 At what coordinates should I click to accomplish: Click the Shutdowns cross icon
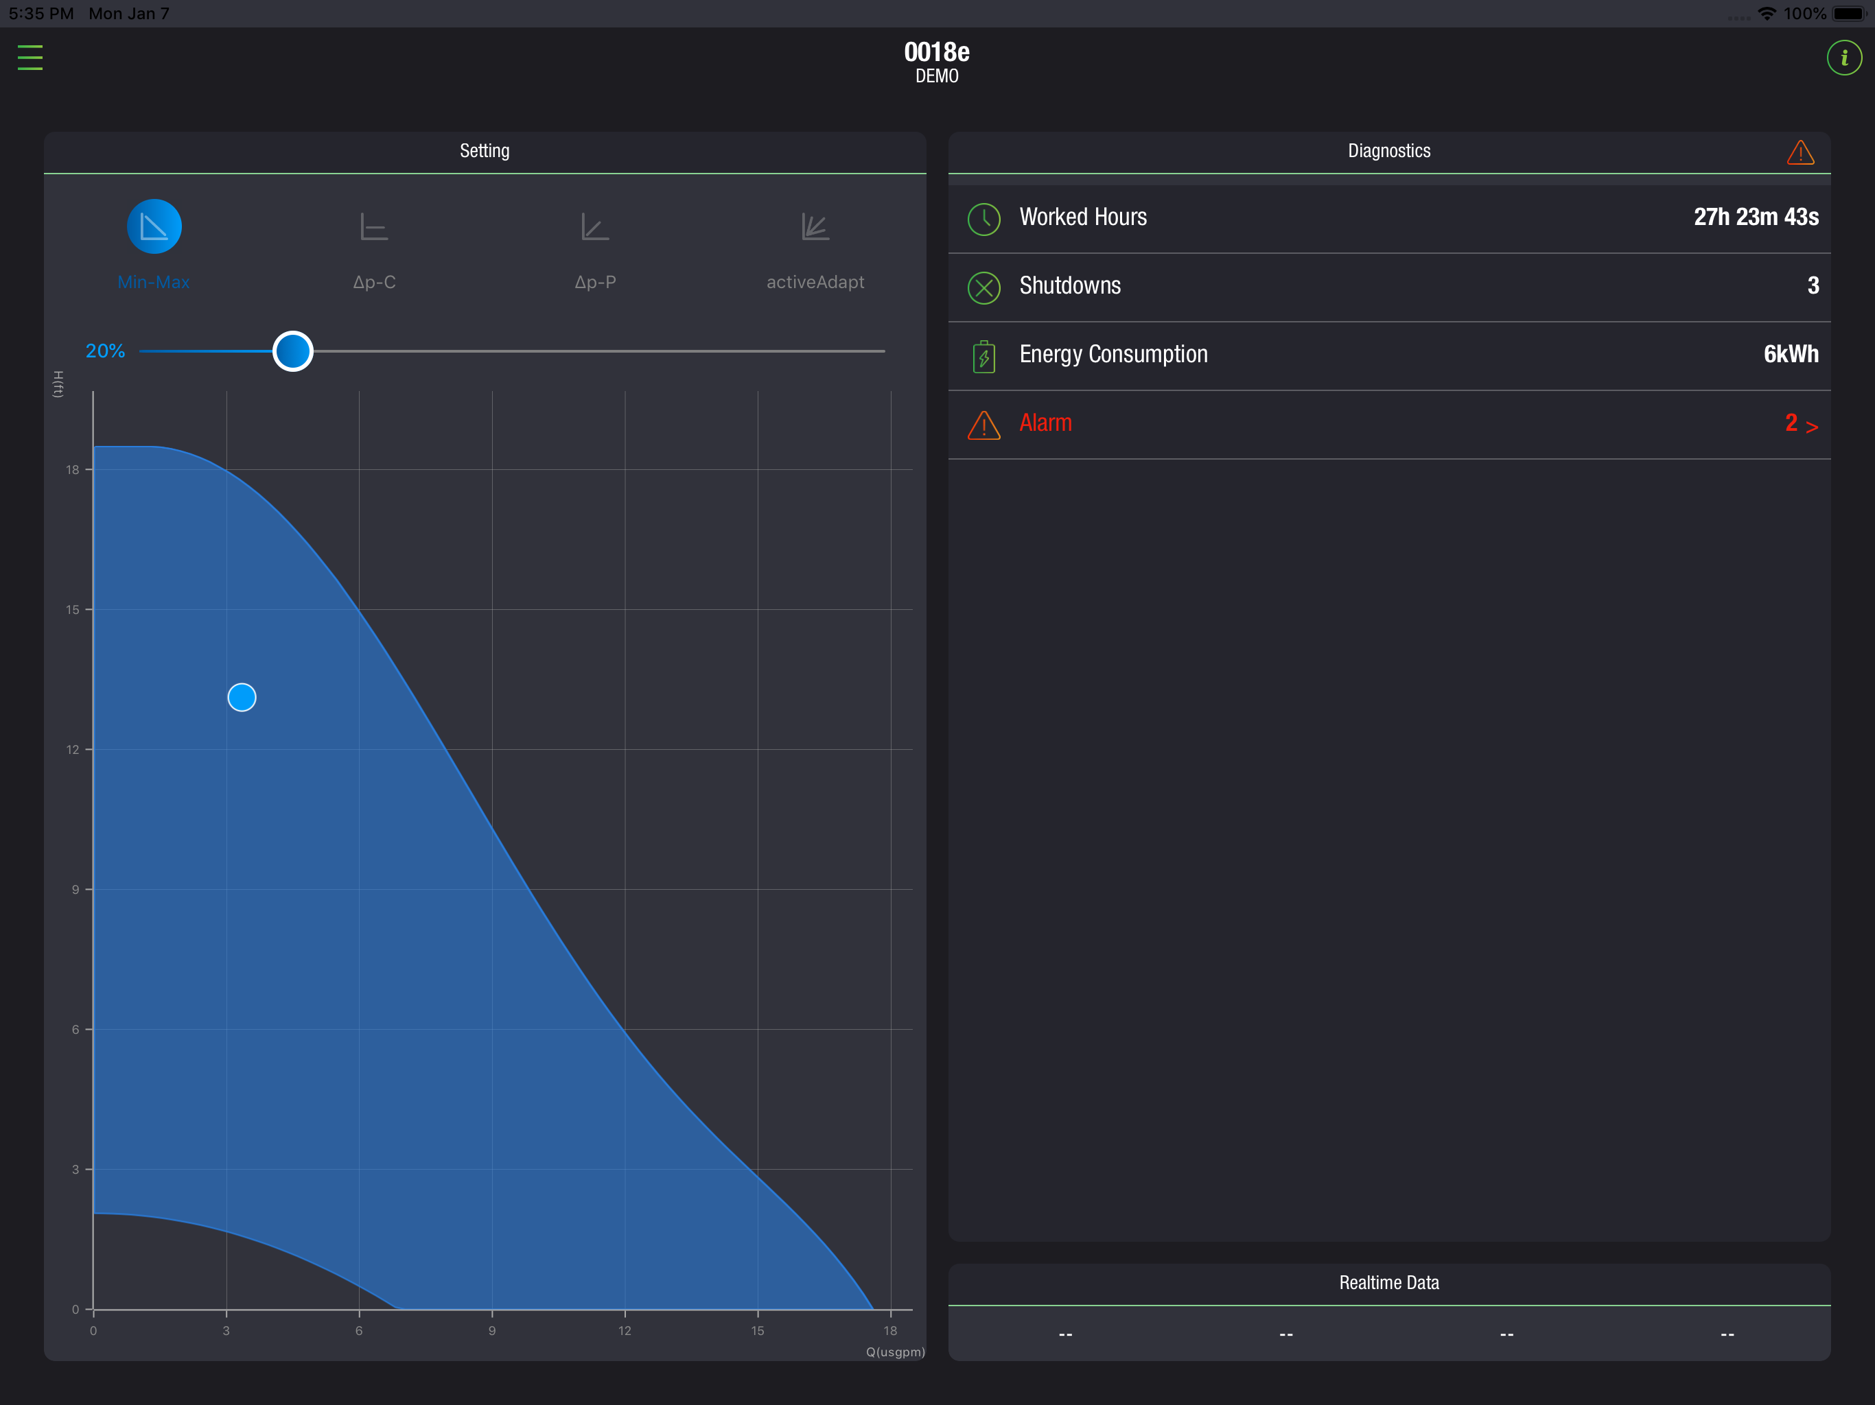tap(984, 287)
